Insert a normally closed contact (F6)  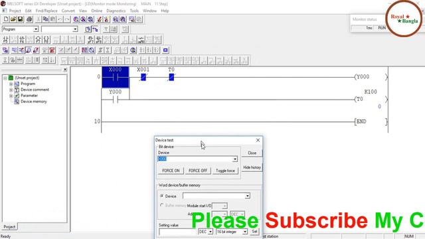[22, 40]
